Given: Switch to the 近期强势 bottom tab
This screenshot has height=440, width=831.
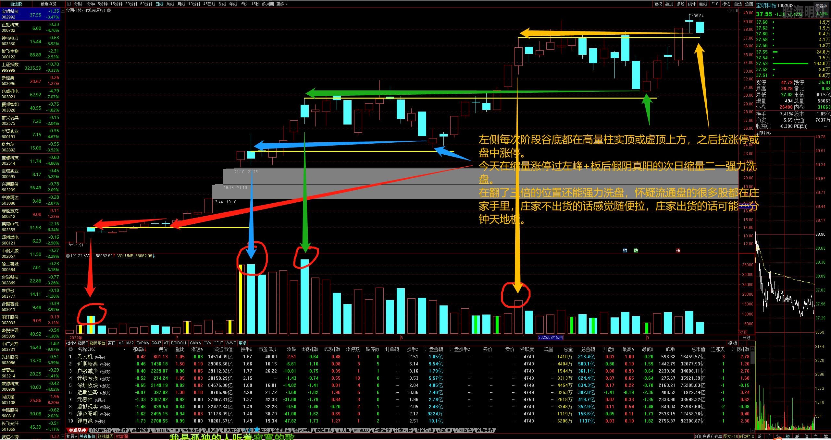Looking at the screenshot, I should (485, 430).
